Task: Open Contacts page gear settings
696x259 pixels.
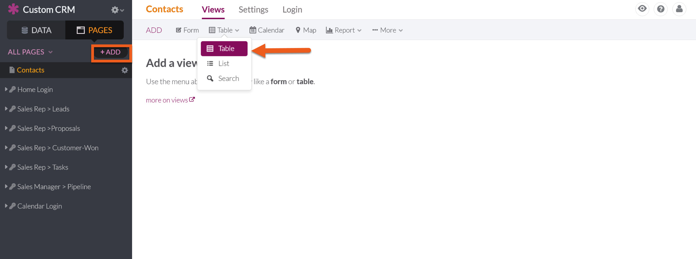Action: 125,70
